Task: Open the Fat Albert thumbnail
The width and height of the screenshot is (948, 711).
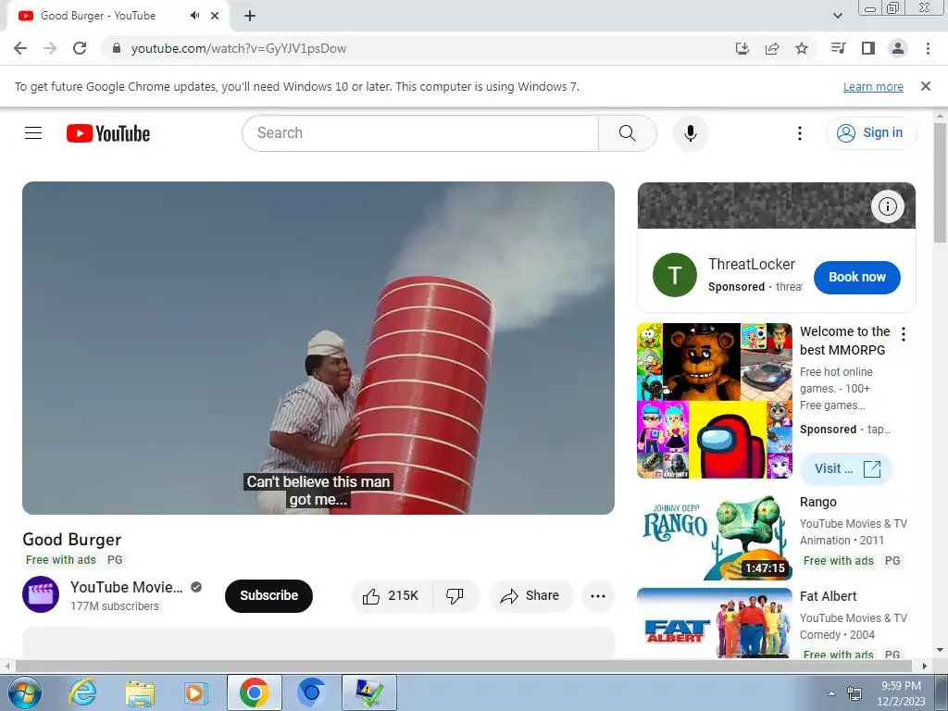Action: point(715,623)
